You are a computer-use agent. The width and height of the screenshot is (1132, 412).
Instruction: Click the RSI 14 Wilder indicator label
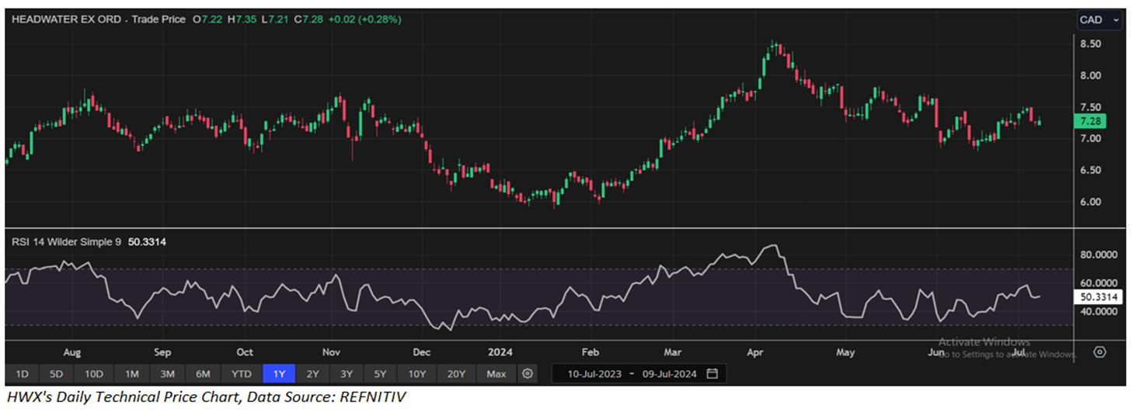pyautogui.click(x=66, y=242)
